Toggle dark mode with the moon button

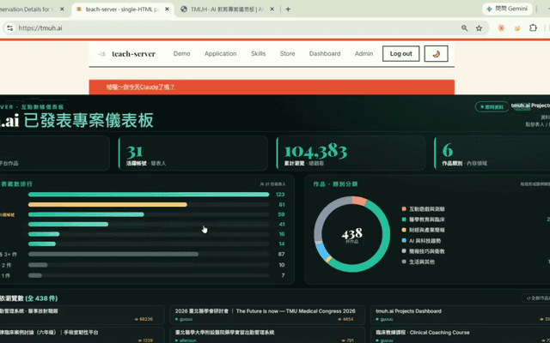point(436,53)
